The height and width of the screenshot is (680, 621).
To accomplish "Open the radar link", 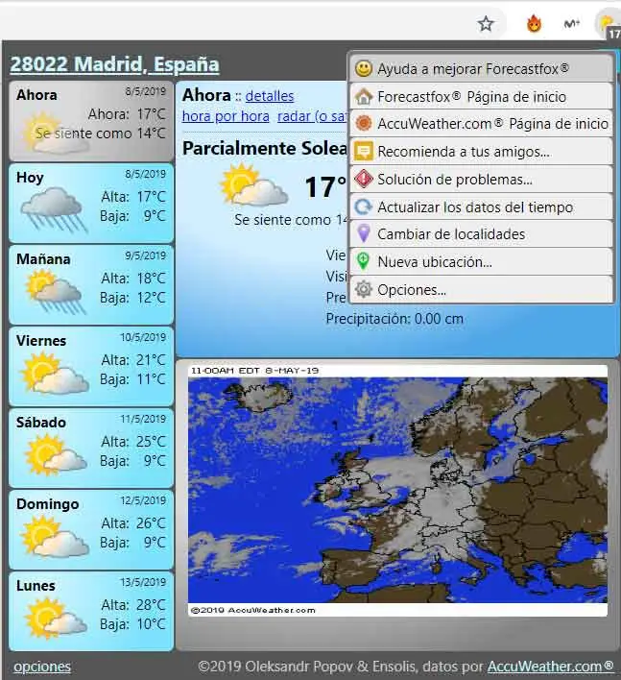I will coord(312,116).
